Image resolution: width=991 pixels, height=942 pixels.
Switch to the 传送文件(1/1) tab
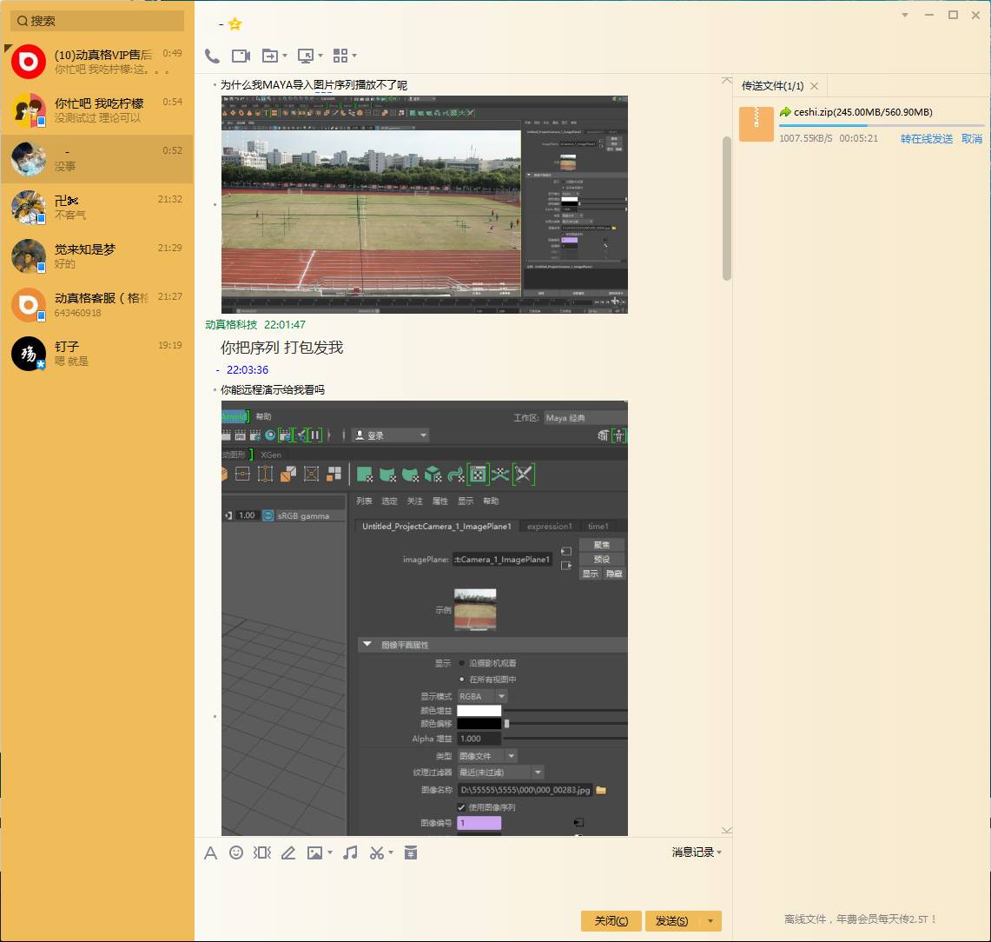(772, 86)
